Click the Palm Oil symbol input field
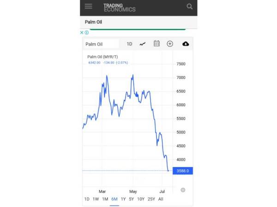 (x=101, y=44)
